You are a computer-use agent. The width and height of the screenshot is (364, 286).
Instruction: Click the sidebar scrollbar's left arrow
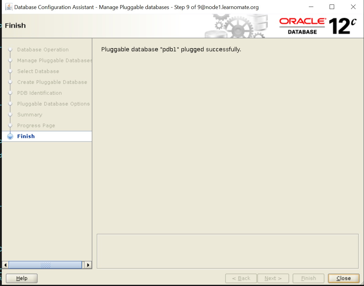[x=5, y=265]
